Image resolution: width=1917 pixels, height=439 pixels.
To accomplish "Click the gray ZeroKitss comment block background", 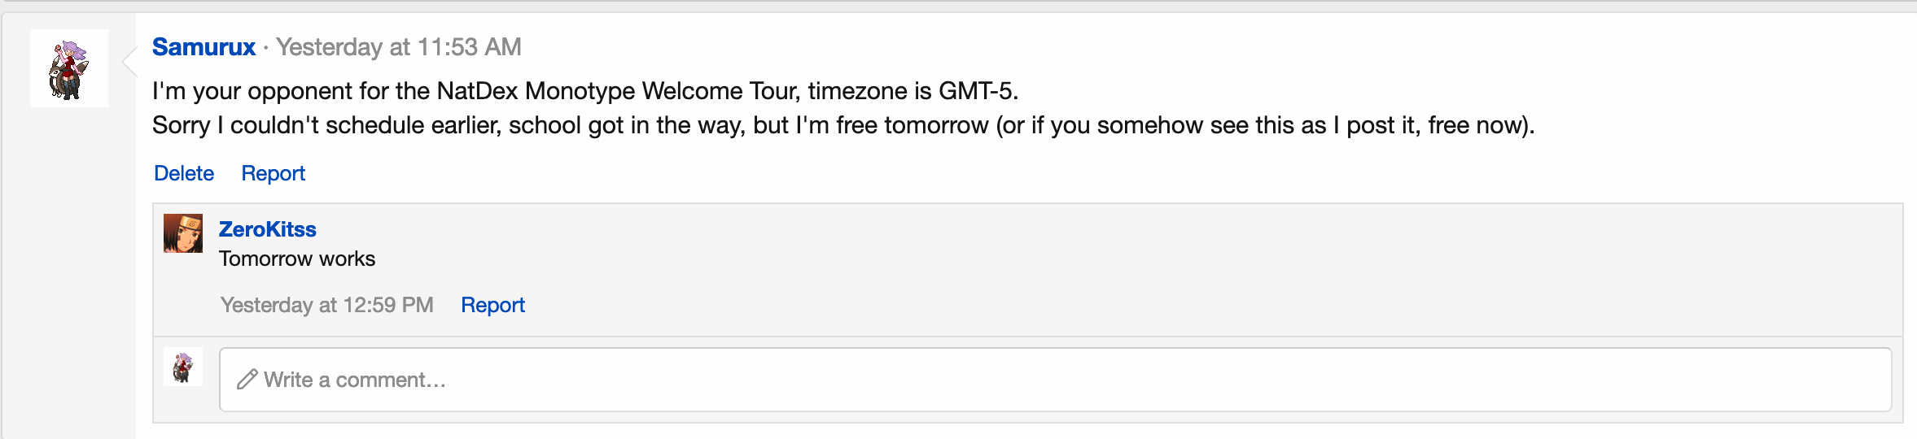I will 1027,270.
